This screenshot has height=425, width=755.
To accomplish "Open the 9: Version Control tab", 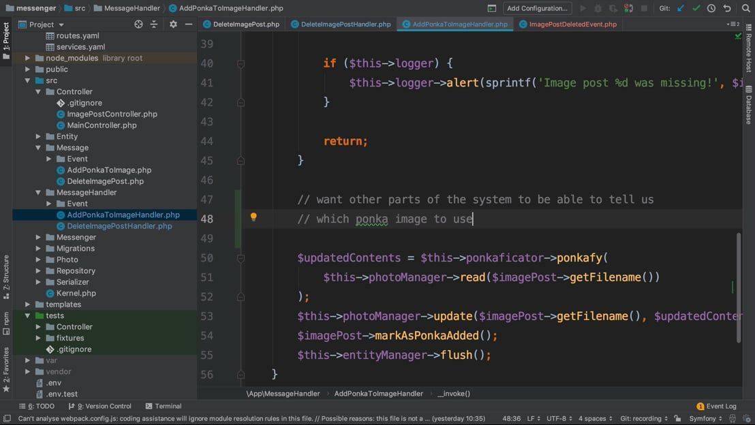I will point(99,406).
